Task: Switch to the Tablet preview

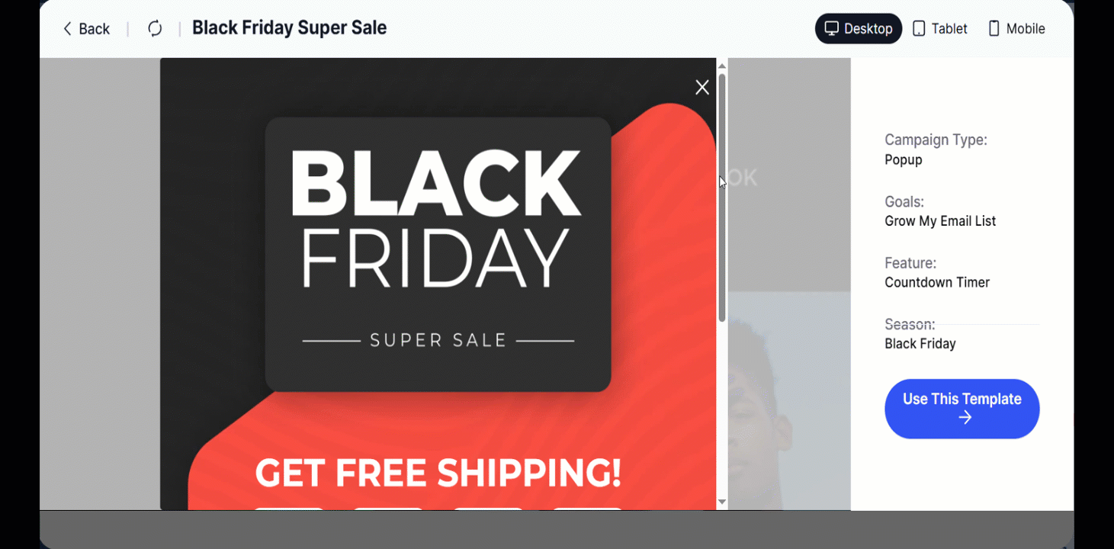Action: tap(940, 29)
